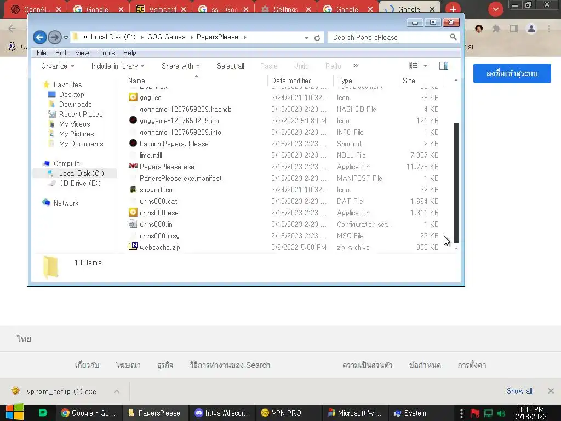Open the Tools menu
This screenshot has height=421, width=561.
pos(106,53)
